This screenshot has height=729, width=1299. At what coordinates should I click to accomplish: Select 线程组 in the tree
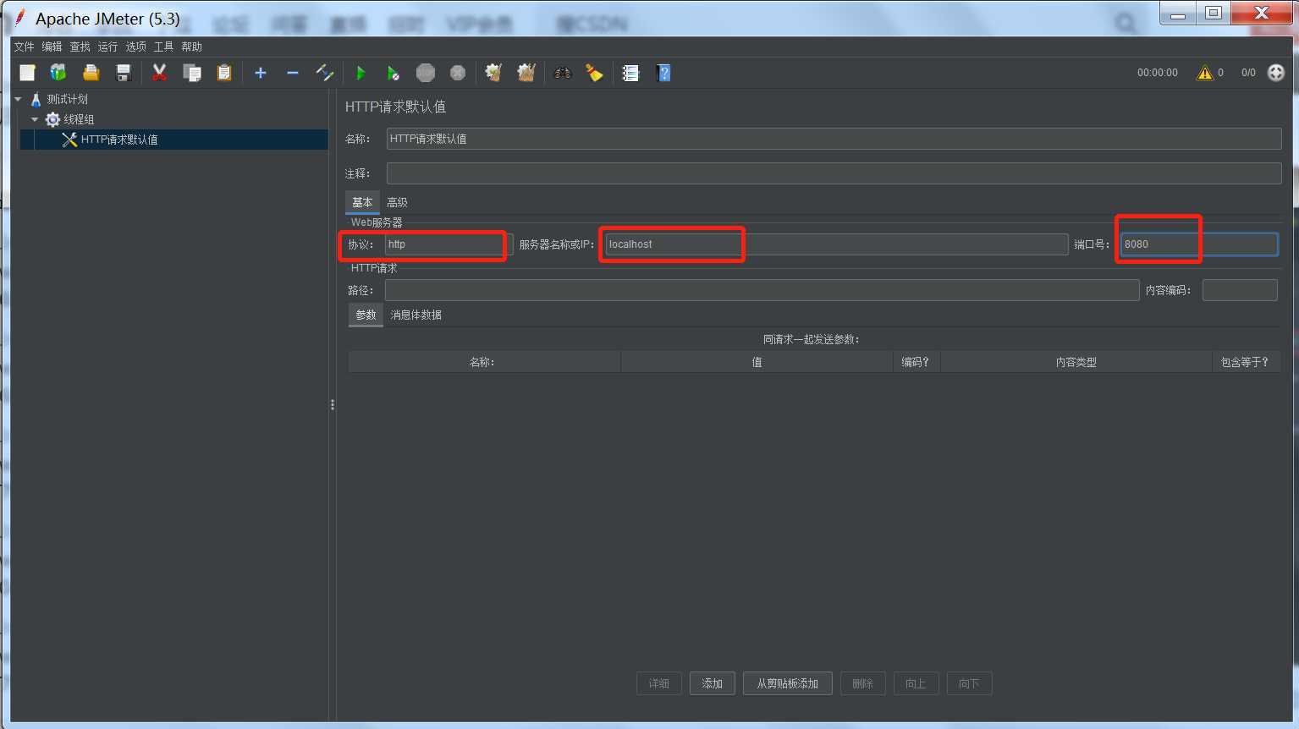[79, 119]
